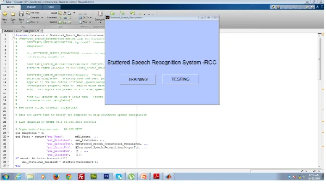The width and height of the screenshot is (326, 185).
Task: Click the Save floppy disk icon
Action: [21, 14]
